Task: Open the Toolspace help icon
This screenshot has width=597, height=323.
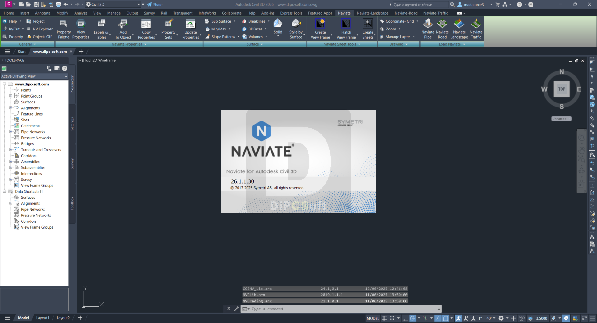Action: click(65, 68)
